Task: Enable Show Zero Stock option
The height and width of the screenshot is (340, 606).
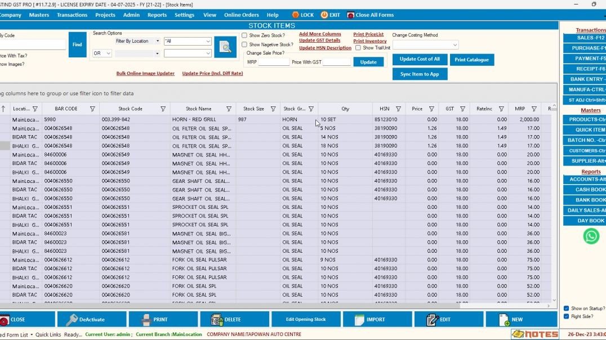Action: 244,35
